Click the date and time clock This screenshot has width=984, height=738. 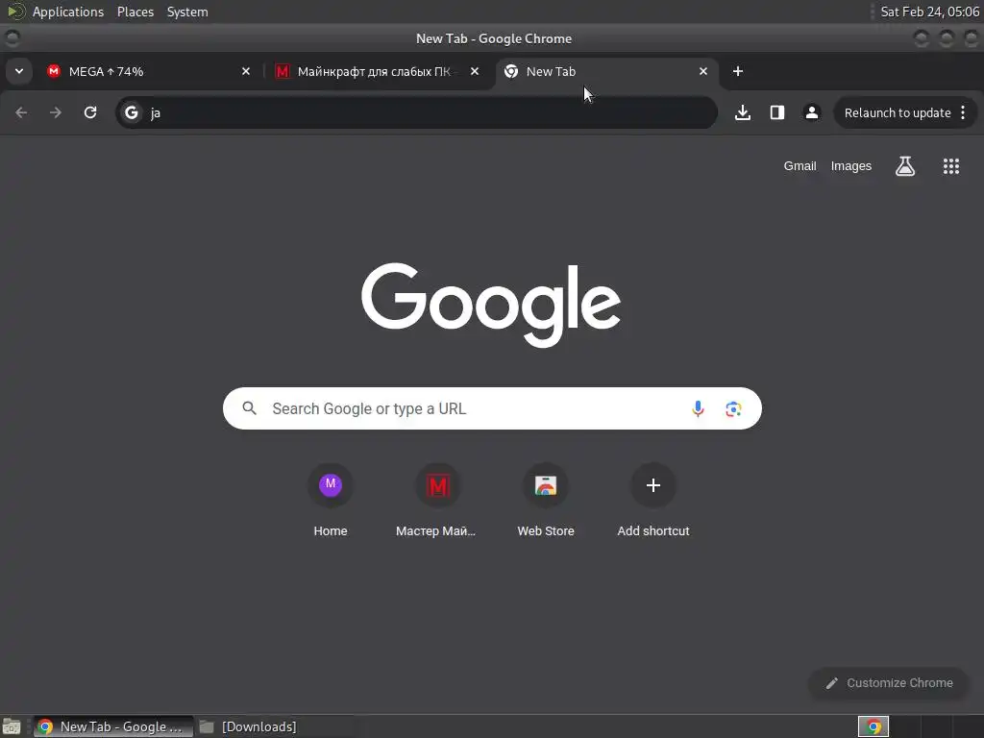(929, 12)
